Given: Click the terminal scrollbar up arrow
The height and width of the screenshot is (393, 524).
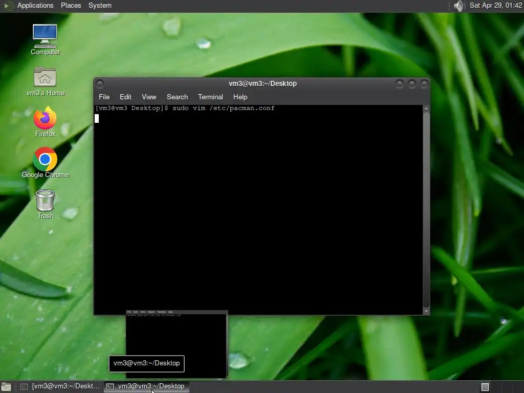Looking at the screenshot, I should (x=426, y=109).
